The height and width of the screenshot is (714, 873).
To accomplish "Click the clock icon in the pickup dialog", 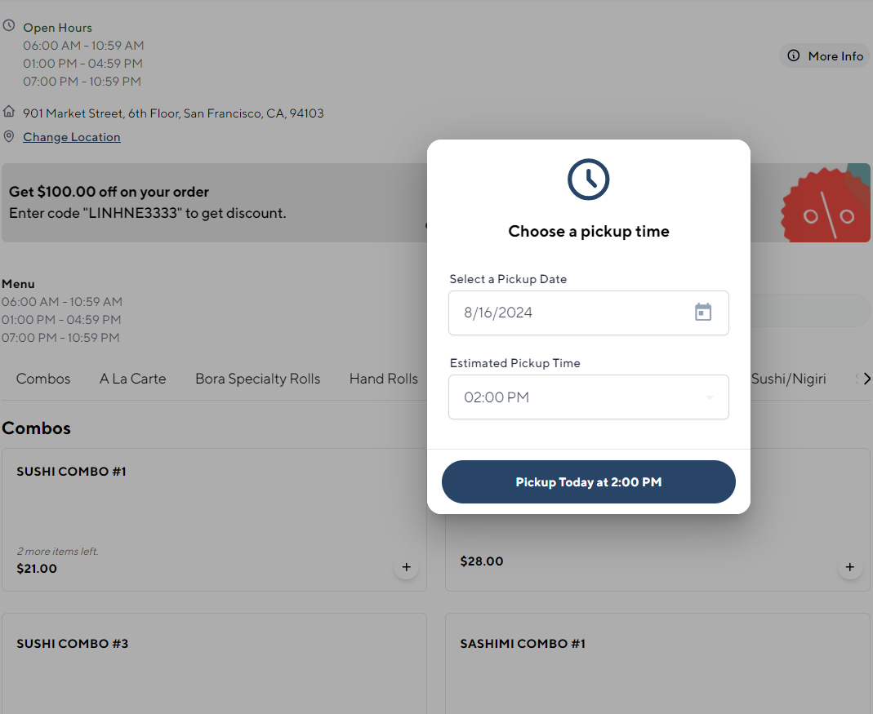I will tap(588, 180).
